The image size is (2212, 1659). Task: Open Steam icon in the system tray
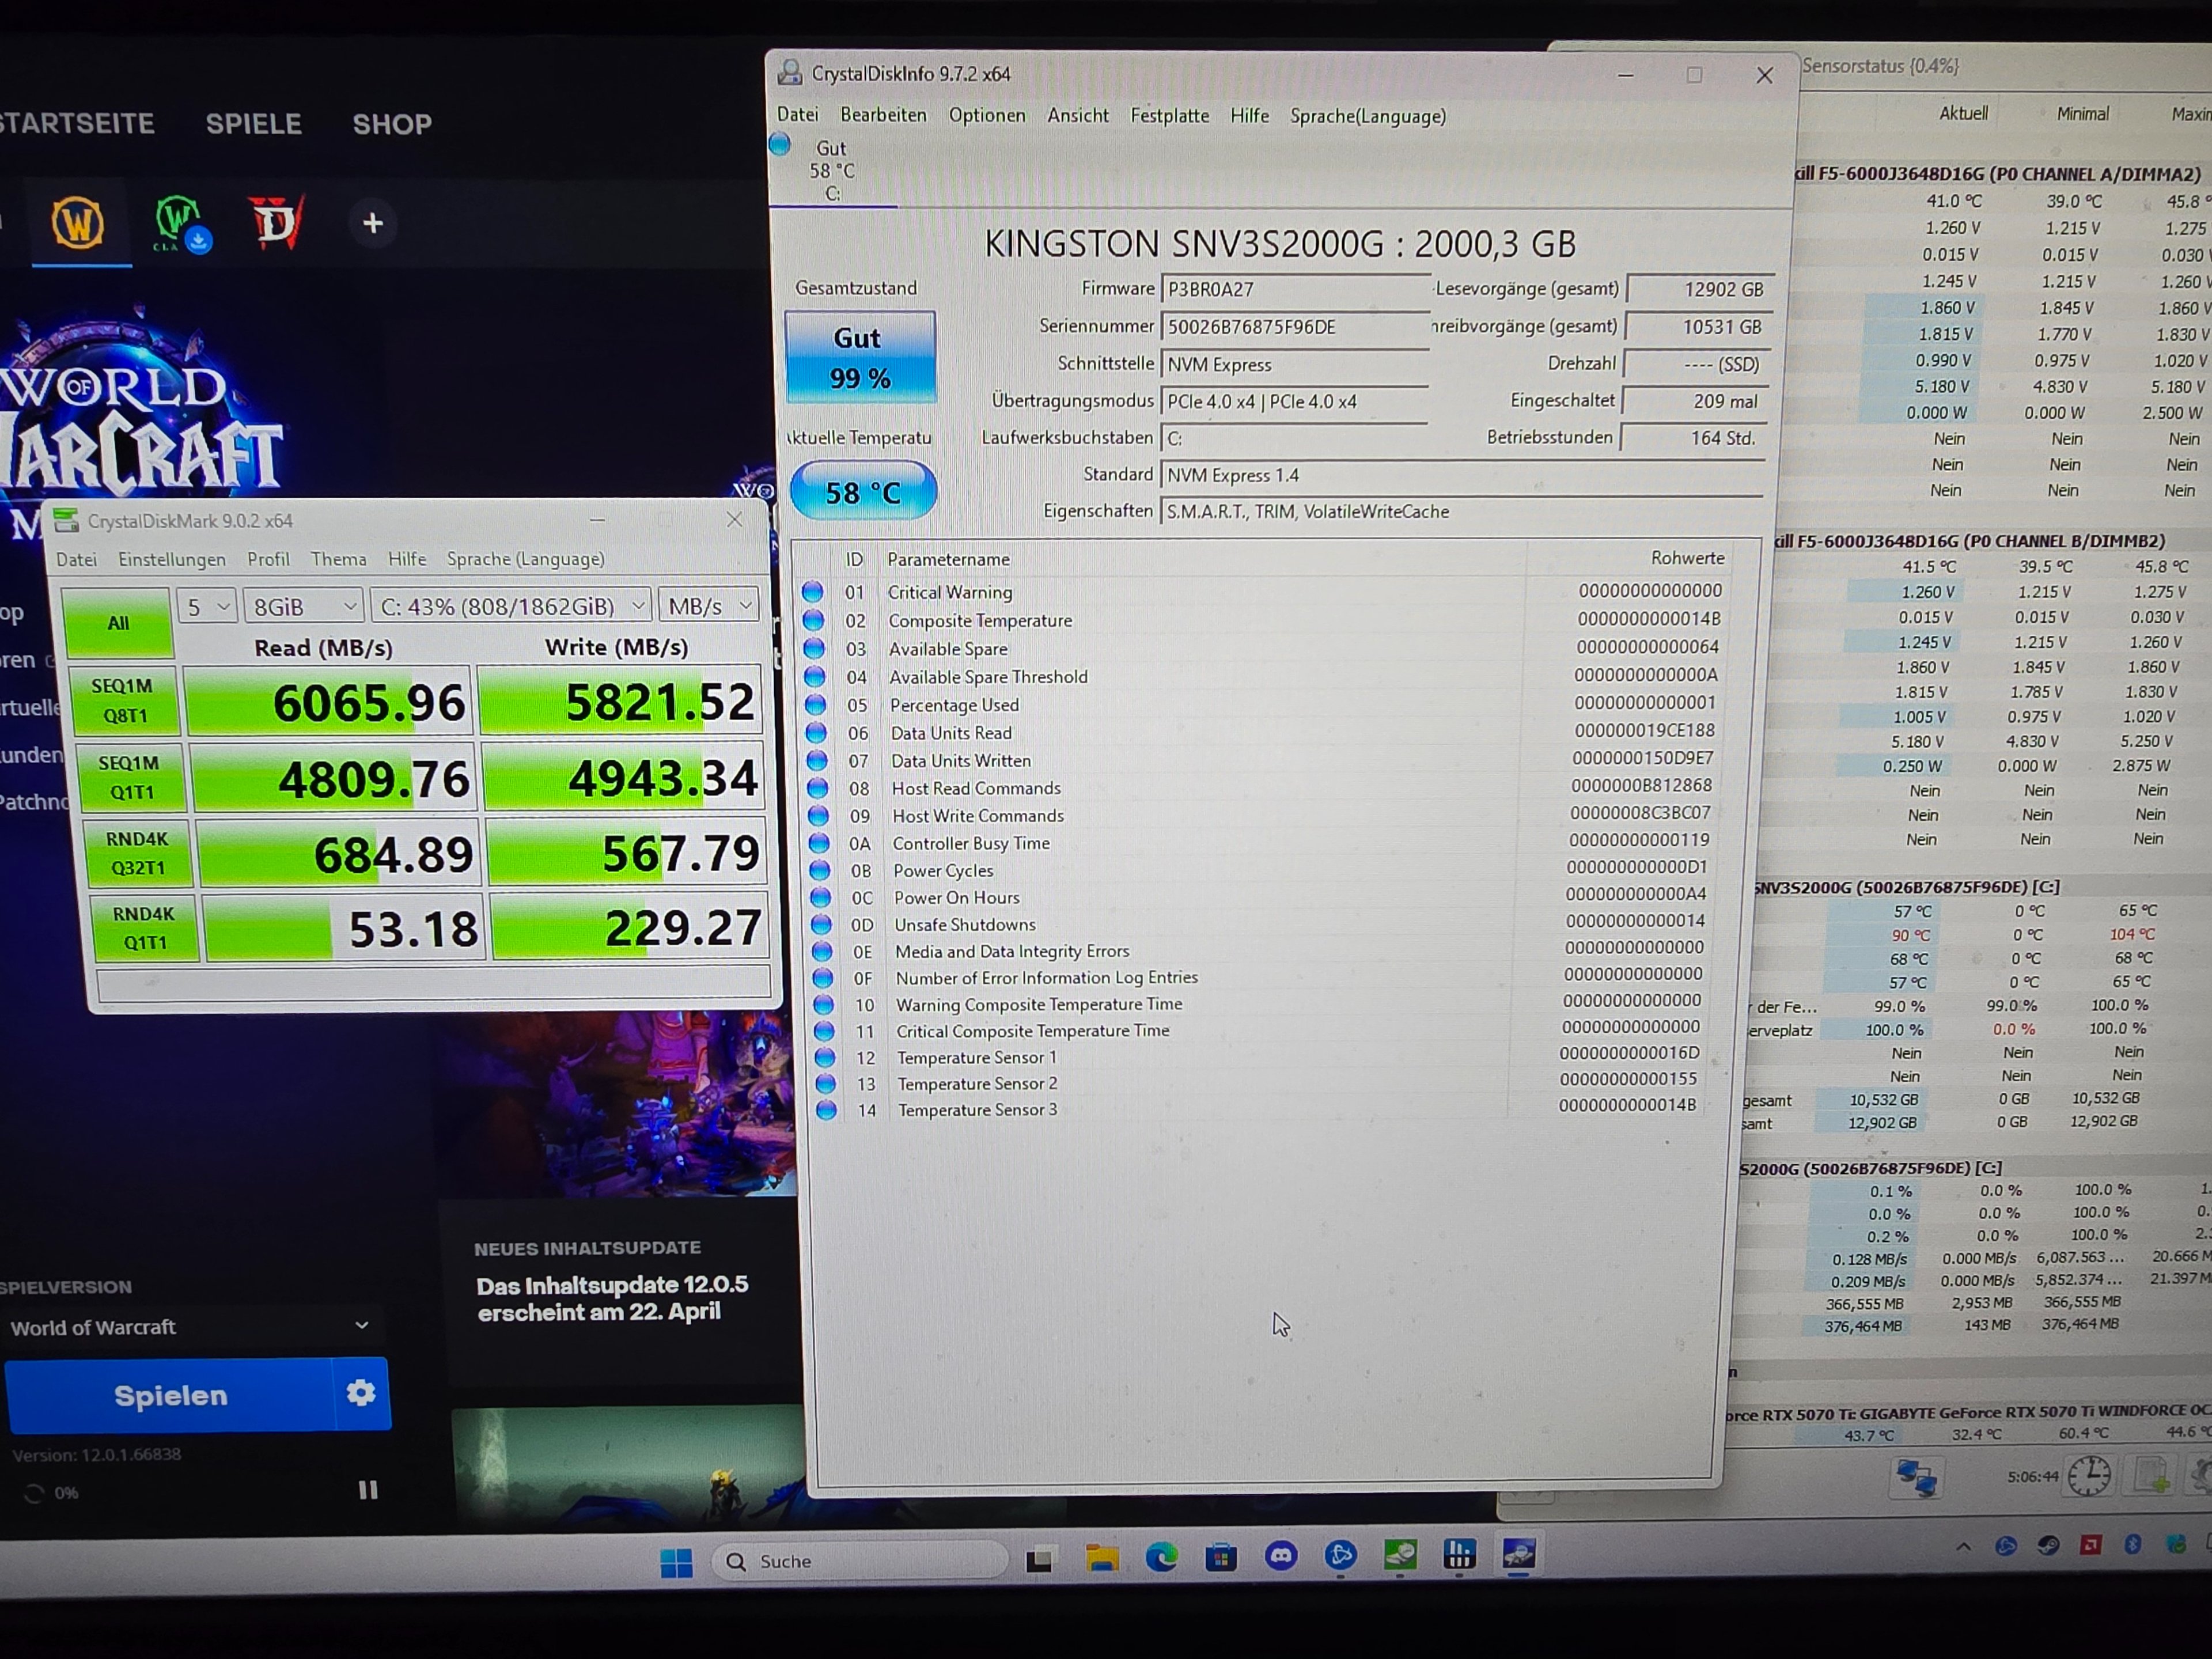[2048, 1546]
